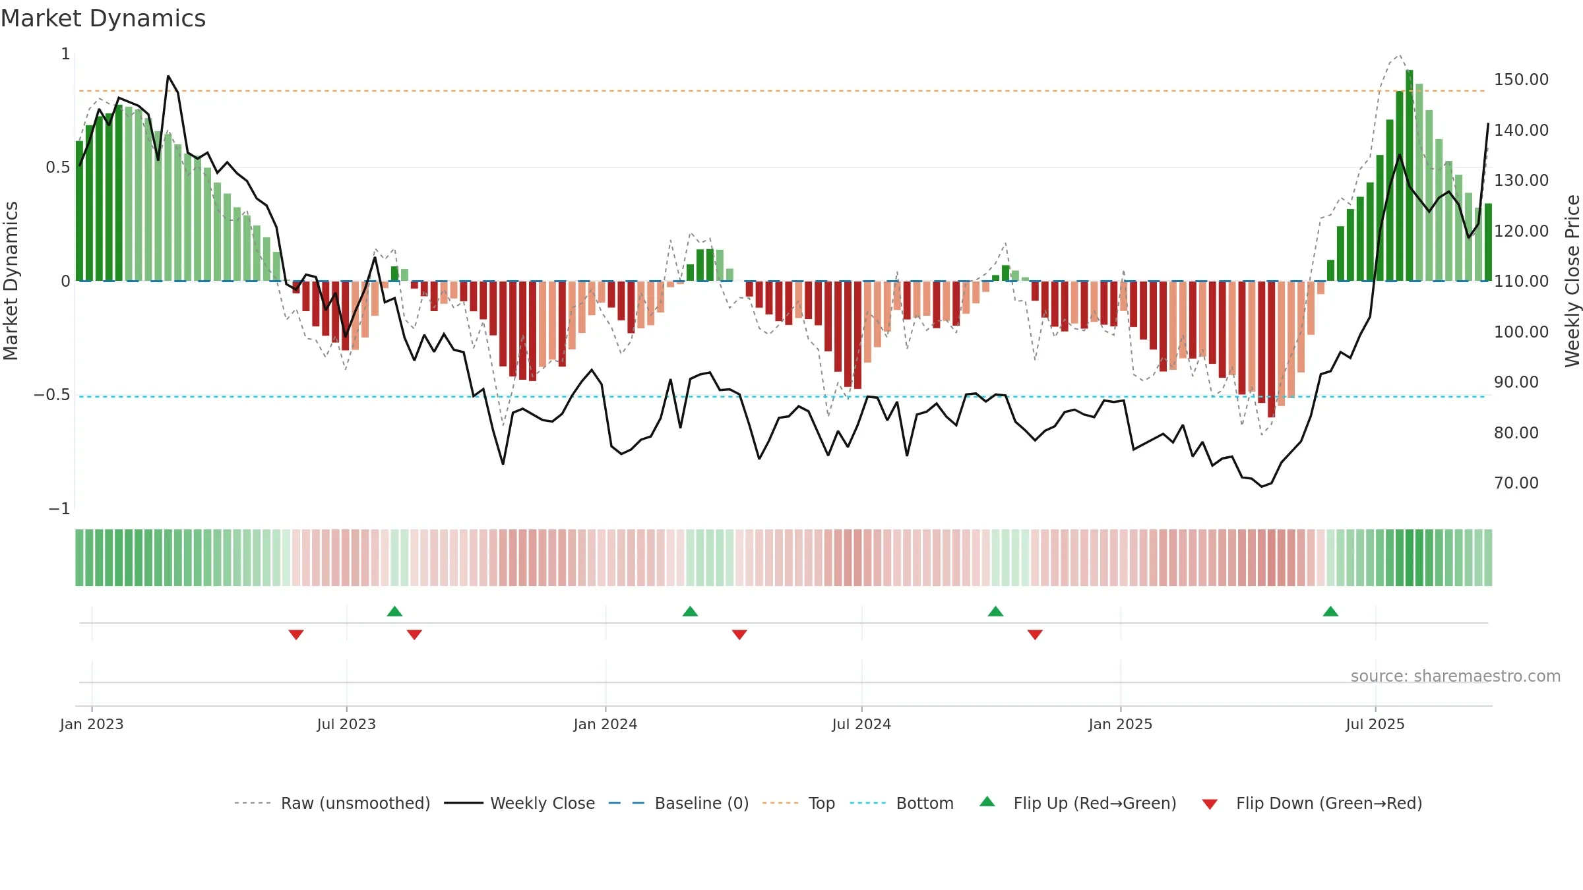The width and height of the screenshot is (1583, 890).
Task: Select the Flip Down marker after Jul 2023
Action: [x=414, y=634]
